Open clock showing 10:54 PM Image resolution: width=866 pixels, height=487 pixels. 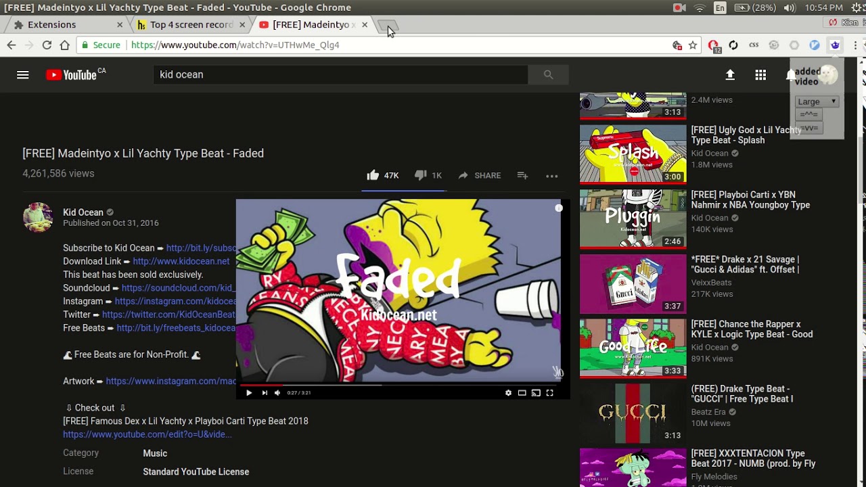coord(823,7)
